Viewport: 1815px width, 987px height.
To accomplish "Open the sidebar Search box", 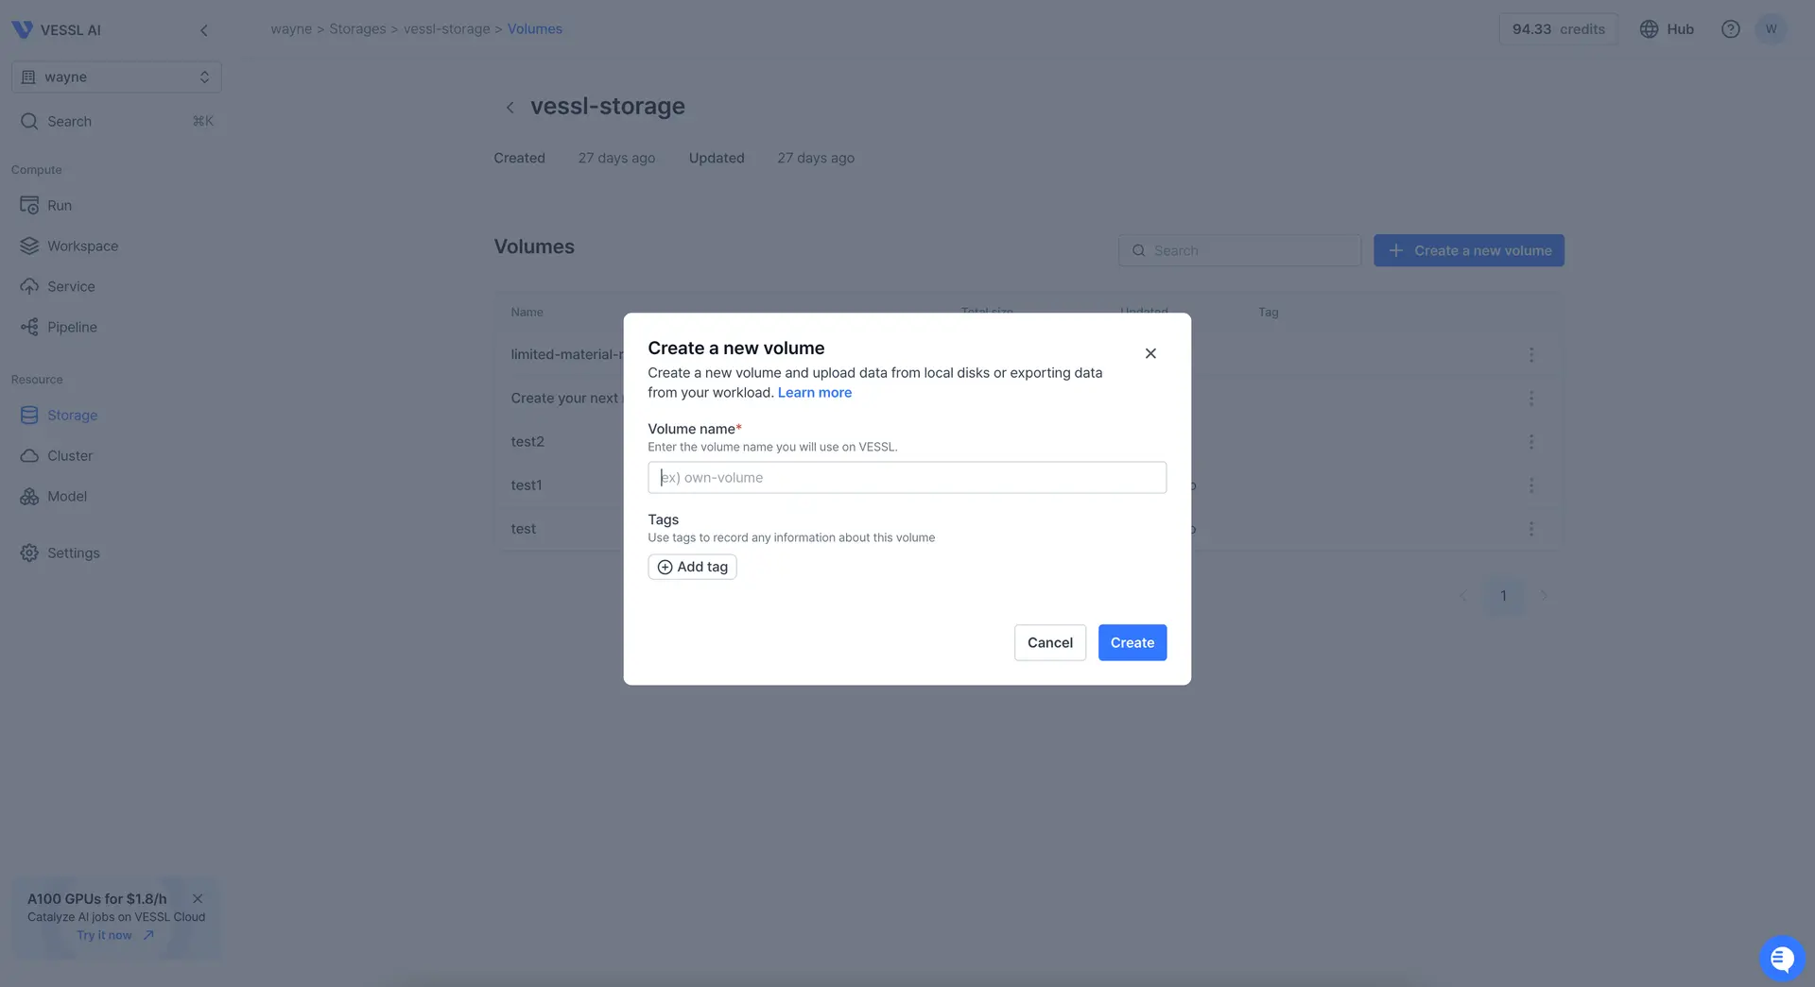I will (x=116, y=122).
